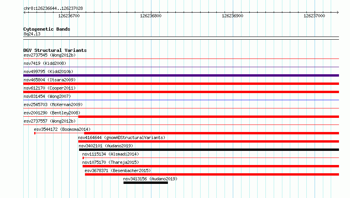350x198 pixels.
Task: Click the blue nsv831454 variant line
Action: click(x=181, y=100)
